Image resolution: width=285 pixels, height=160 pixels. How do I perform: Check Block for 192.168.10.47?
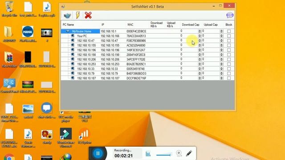pos(229,40)
